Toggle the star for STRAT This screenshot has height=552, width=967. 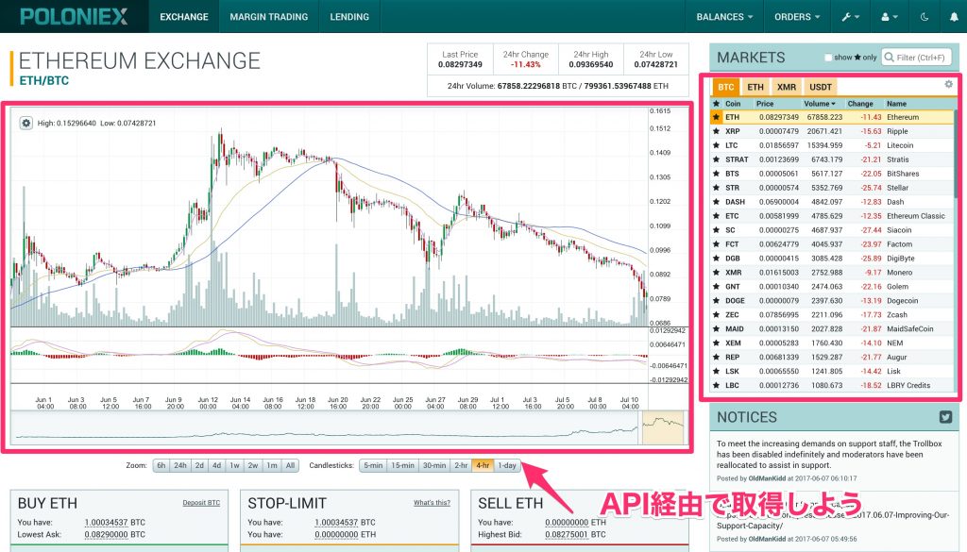[716, 159]
